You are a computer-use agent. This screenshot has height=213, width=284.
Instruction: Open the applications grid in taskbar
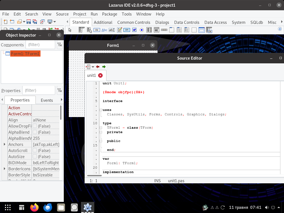[7, 207]
